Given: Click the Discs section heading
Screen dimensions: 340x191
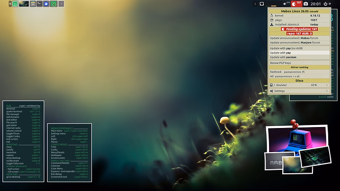Looking at the screenshot, I should click(299, 81).
